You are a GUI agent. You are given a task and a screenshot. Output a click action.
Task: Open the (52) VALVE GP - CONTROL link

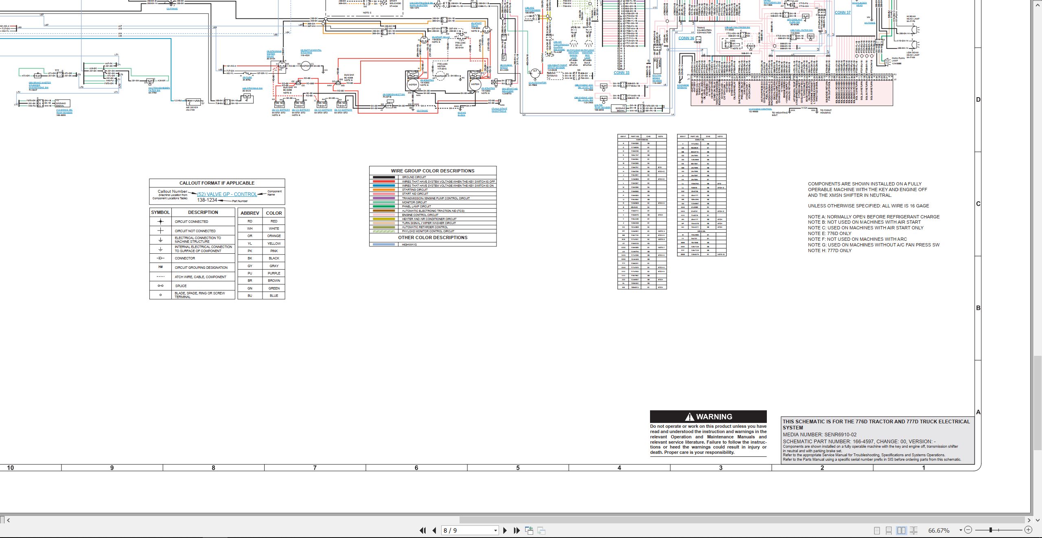click(x=227, y=194)
